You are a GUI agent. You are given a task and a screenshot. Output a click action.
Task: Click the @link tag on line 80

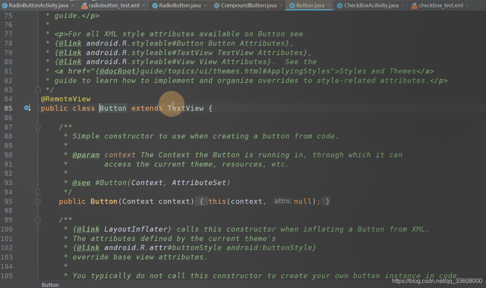click(x=70, y=62)
